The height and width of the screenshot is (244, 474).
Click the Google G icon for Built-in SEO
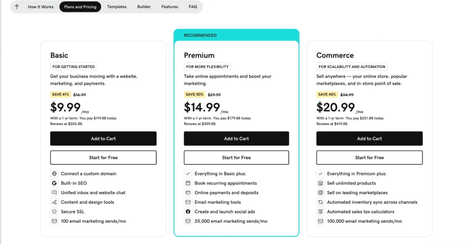(x=55, y=183)
